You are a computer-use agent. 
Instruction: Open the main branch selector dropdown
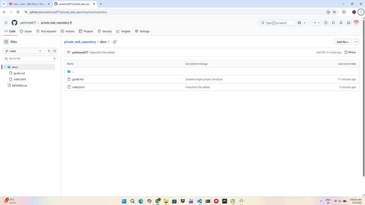point(23,51)
